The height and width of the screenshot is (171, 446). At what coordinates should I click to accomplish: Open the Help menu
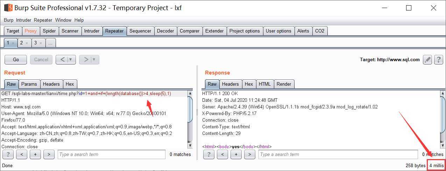point(79,20)
